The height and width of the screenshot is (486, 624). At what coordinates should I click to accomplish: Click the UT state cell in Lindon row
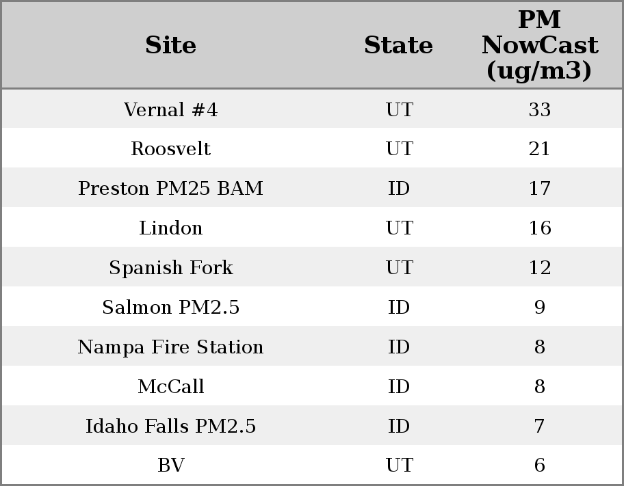point(399,228)
